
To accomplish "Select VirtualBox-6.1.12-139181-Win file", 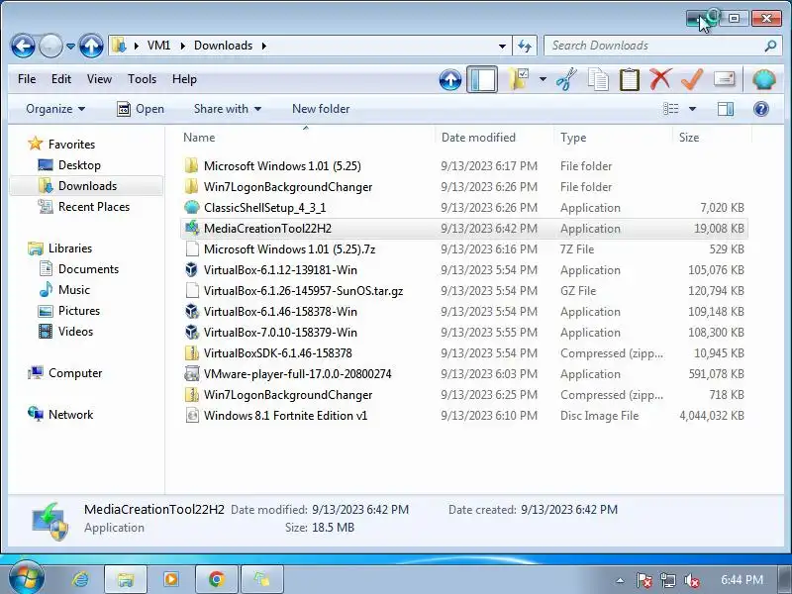I will 464,269.
